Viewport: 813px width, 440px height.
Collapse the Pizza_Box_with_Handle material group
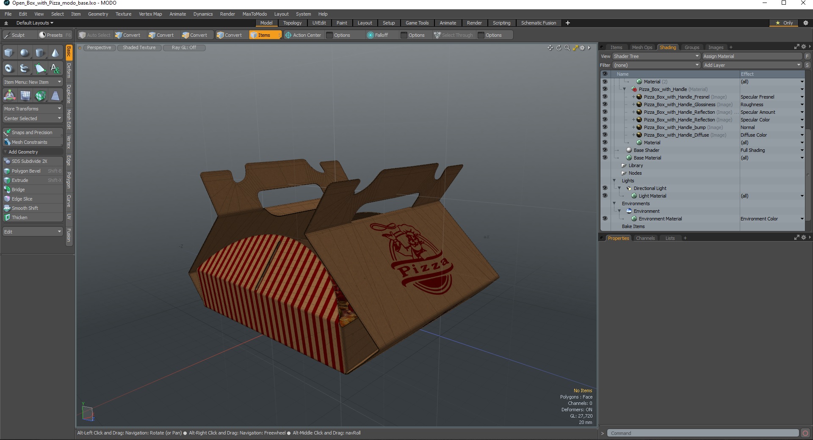624,89
